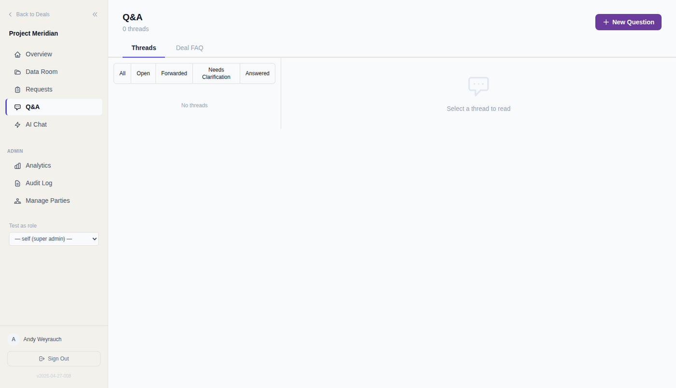Filter threads by Answered
Screen dimensions: 676x388
coord(257,73)
